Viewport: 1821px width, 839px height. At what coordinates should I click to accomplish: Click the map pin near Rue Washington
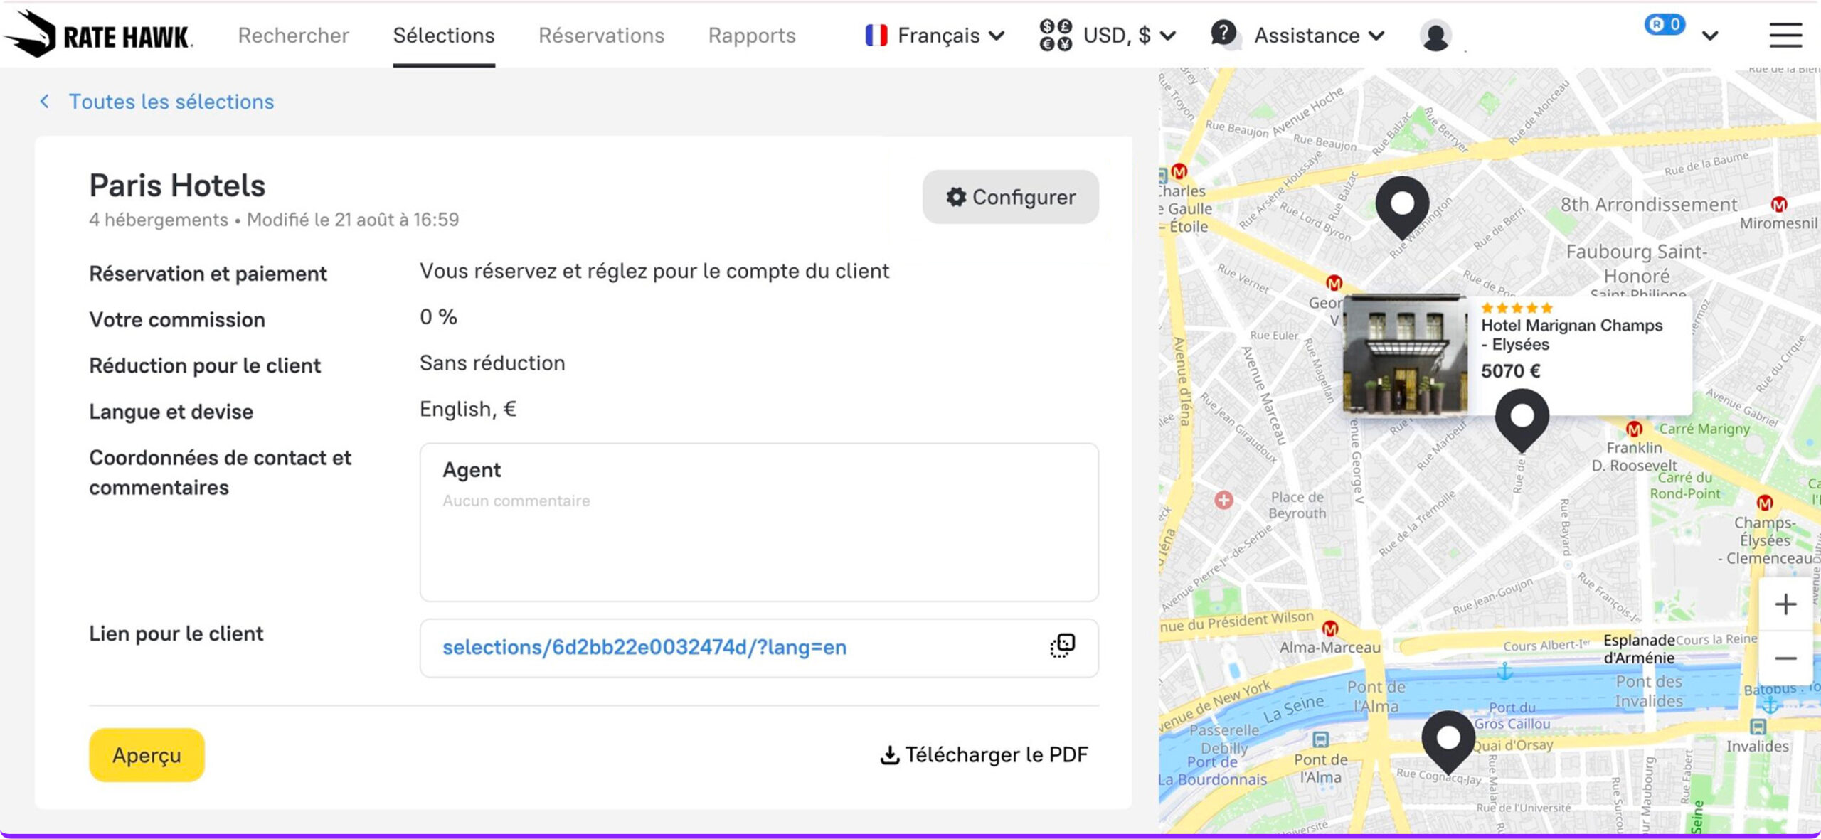click(x=1402, y=205)
